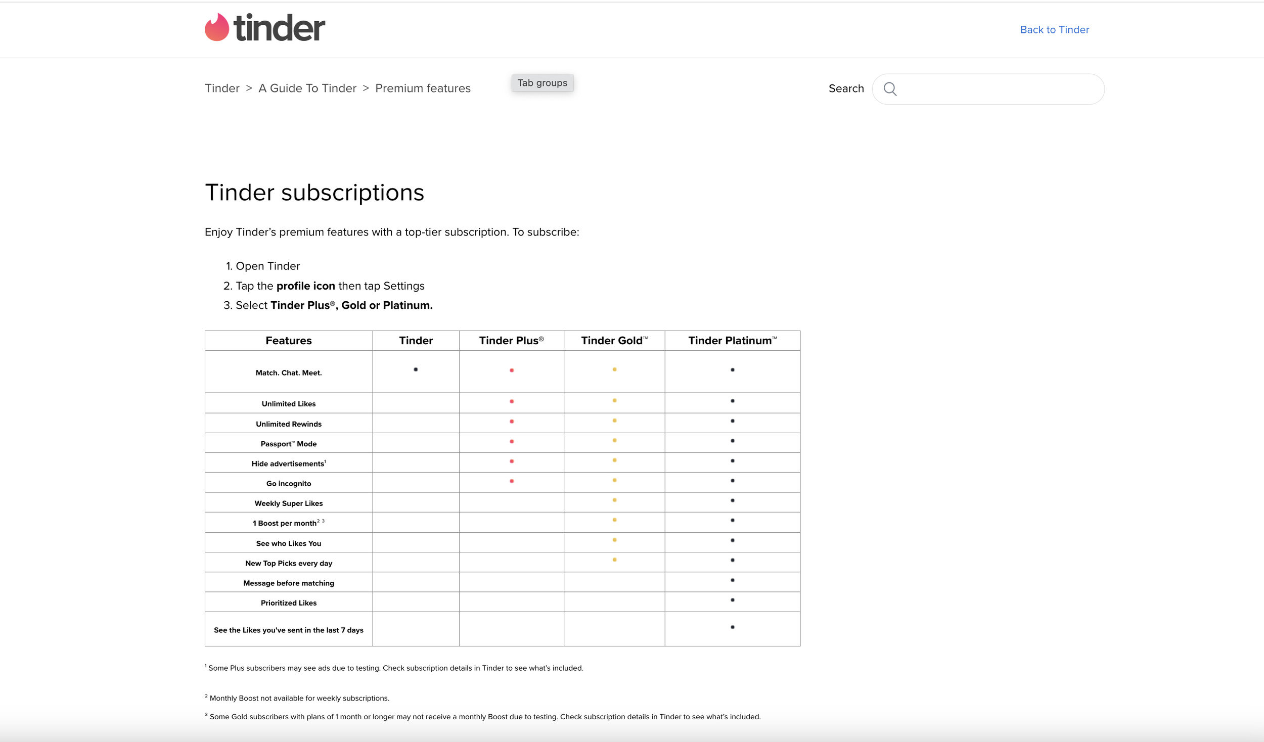Select the Features column header
1264x742 pixels.
coord(289,341)
